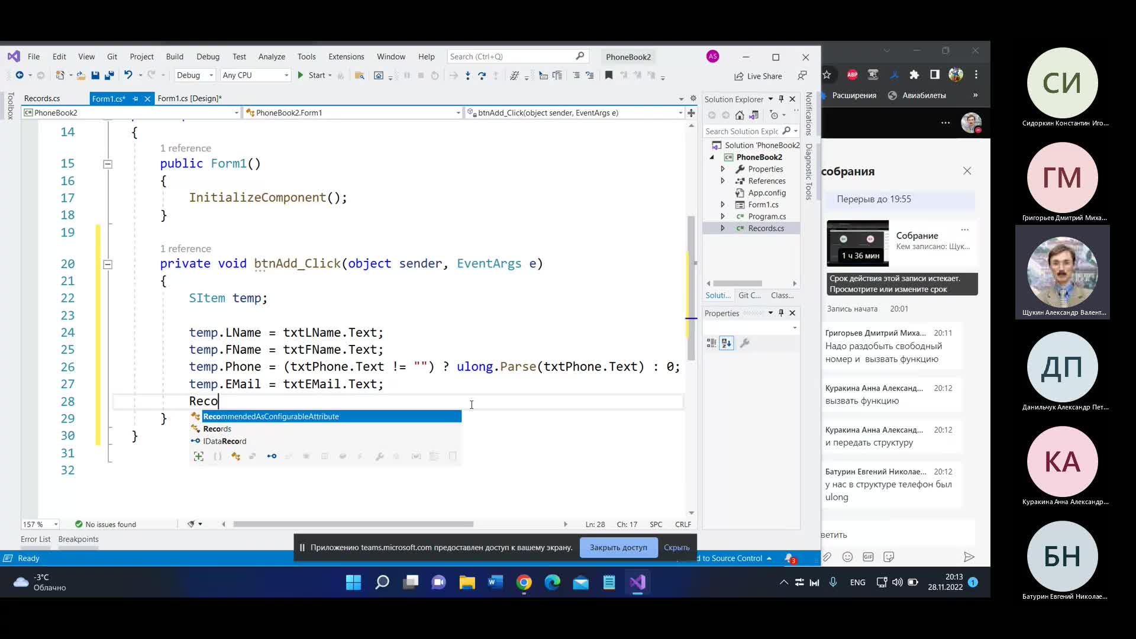
Task: Toggle the namespaces filter in IntelliSense popup
Action: click(x=217, y=456)
